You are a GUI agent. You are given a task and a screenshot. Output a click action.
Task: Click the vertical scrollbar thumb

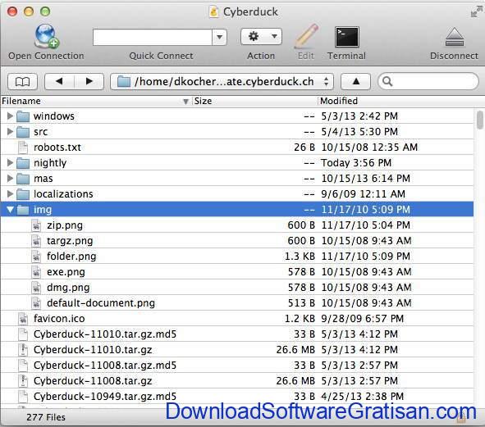click(x=480, y=120)
